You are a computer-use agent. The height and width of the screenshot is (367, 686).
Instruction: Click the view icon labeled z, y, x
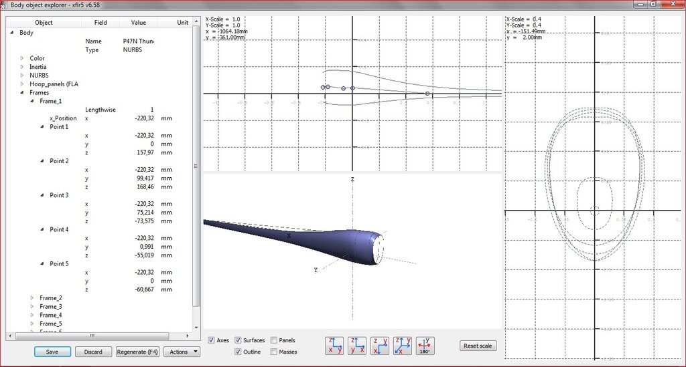357,346
